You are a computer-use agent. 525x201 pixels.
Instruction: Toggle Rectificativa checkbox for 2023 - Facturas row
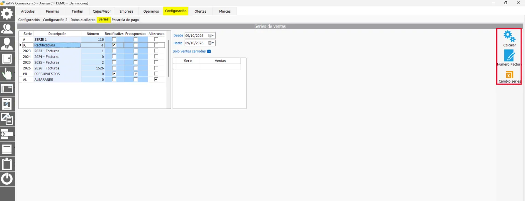[x=114, y=51]
